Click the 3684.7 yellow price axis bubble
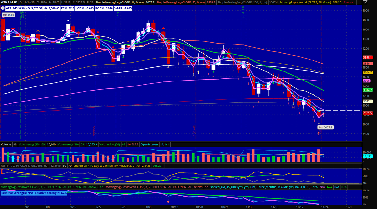The width and height of the screenshot is (377, 209). click(x=367, y=72)
